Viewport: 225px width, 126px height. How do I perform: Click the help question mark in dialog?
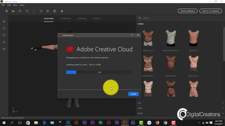tap(132, 35)
